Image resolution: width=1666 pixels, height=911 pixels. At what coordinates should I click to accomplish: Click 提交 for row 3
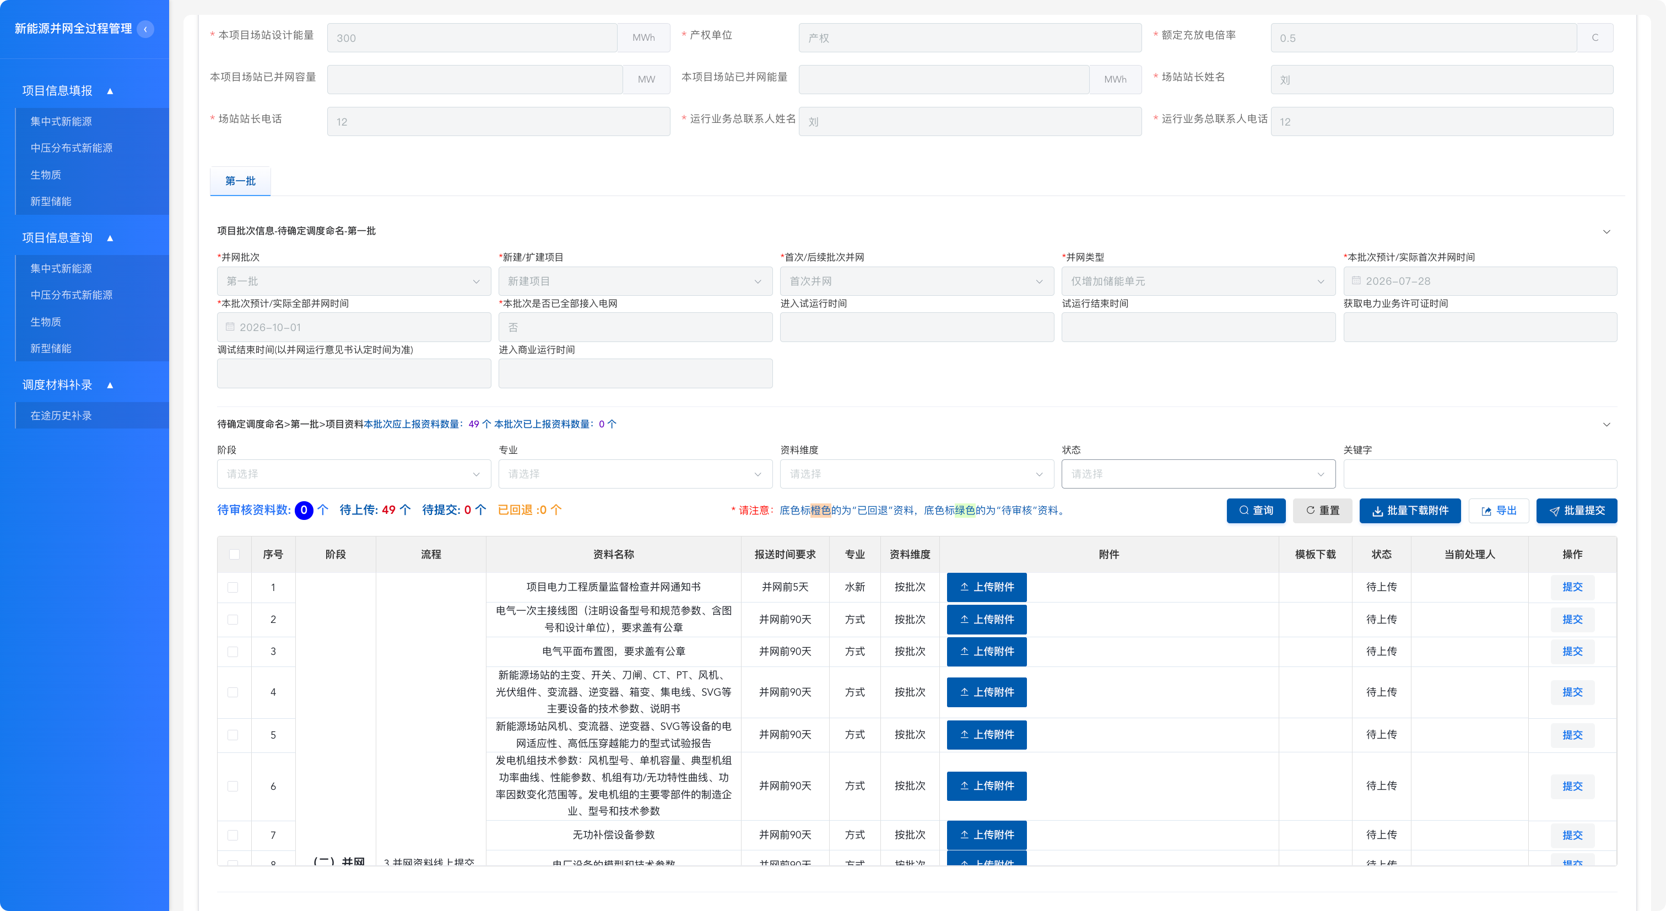pyautogui.click(x=1572, y=652)
